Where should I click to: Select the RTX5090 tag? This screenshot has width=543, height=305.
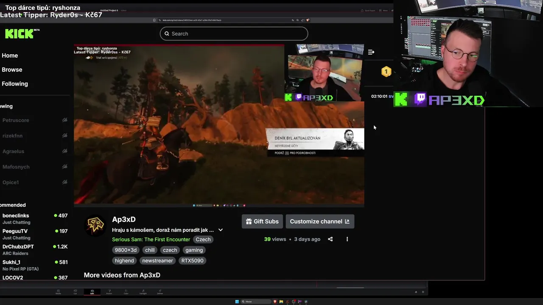tap(192, 261)
